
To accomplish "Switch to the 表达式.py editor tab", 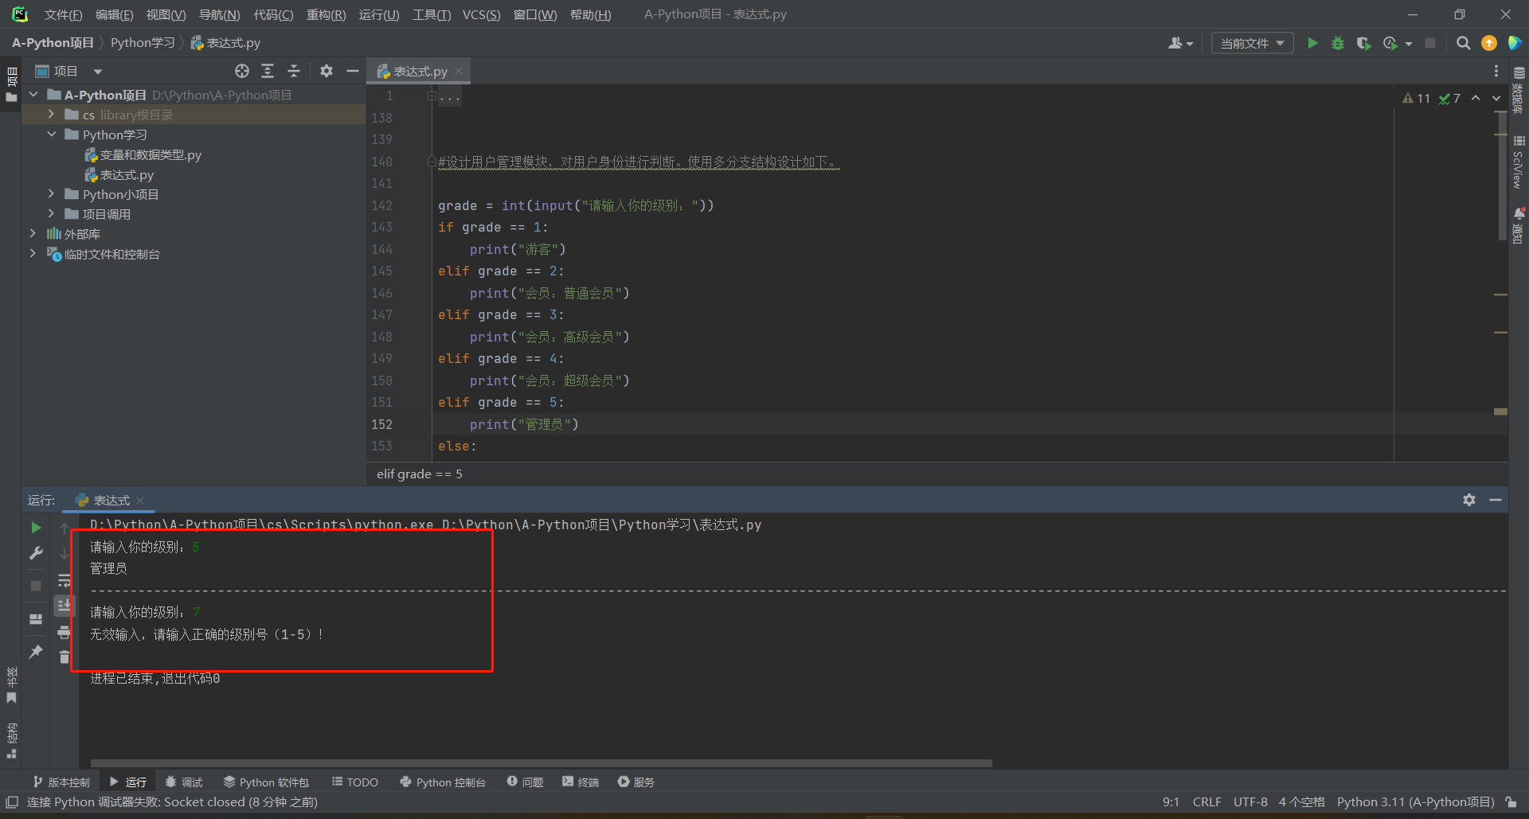I will point(420,72).
